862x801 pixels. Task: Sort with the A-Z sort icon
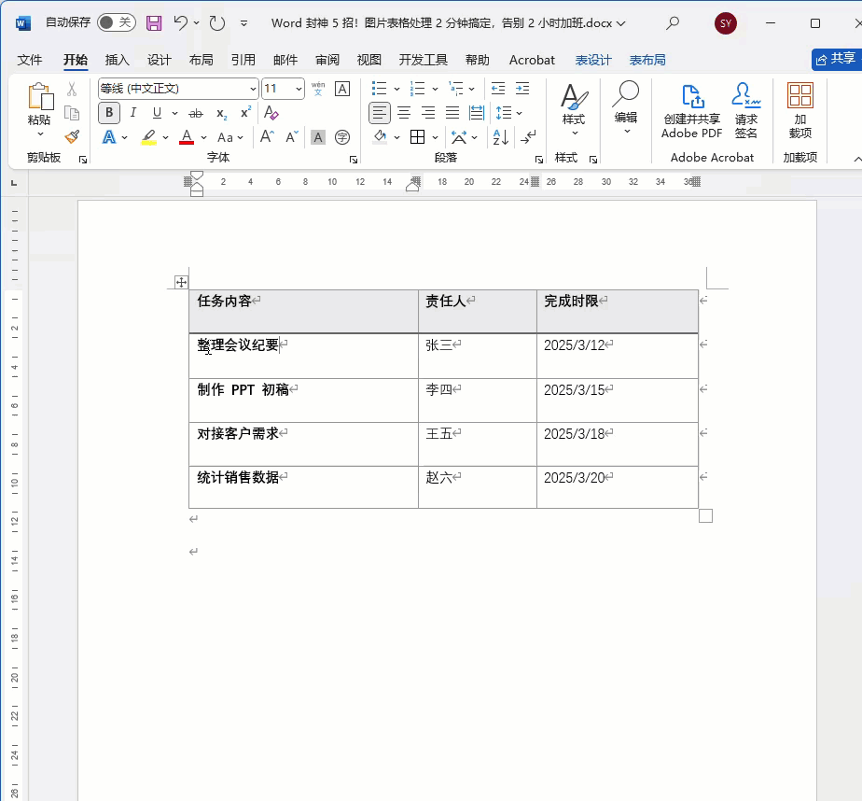[501, 137]
